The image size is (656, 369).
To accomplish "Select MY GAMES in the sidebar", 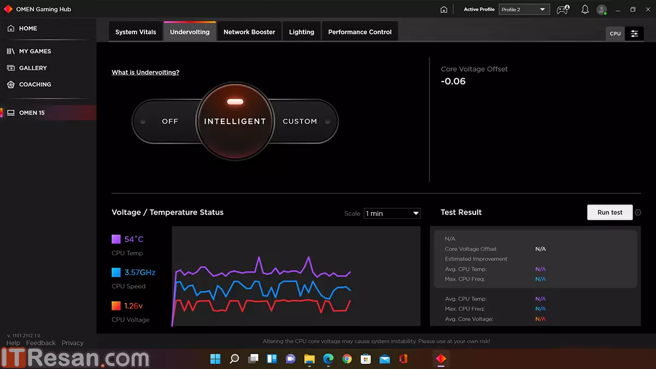I will click(x=35, y=51).
